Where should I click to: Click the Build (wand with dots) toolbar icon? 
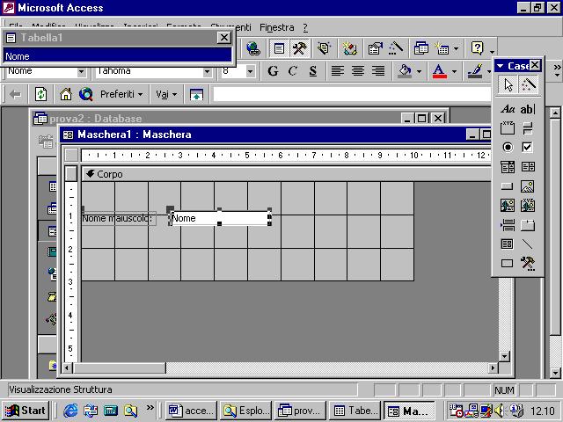coord(396,48)
